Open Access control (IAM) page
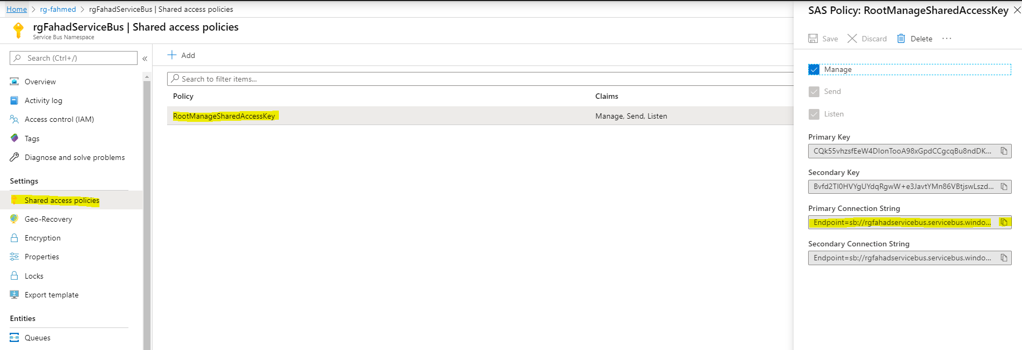Viewport: 1022px width, 350px height. click(59, 119)
